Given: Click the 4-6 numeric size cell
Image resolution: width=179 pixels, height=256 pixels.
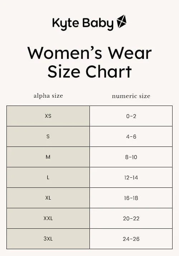Looking at the screenshot, I should 131,136.
